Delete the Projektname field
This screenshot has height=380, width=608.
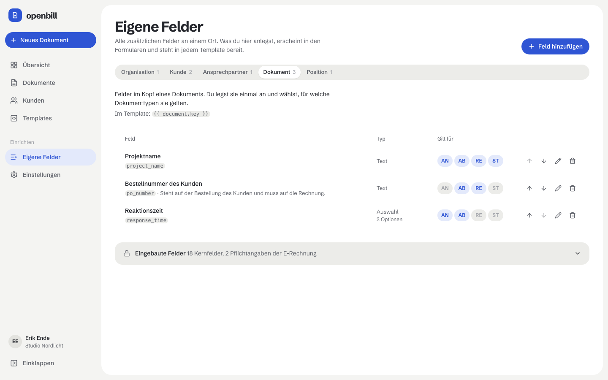573,161
